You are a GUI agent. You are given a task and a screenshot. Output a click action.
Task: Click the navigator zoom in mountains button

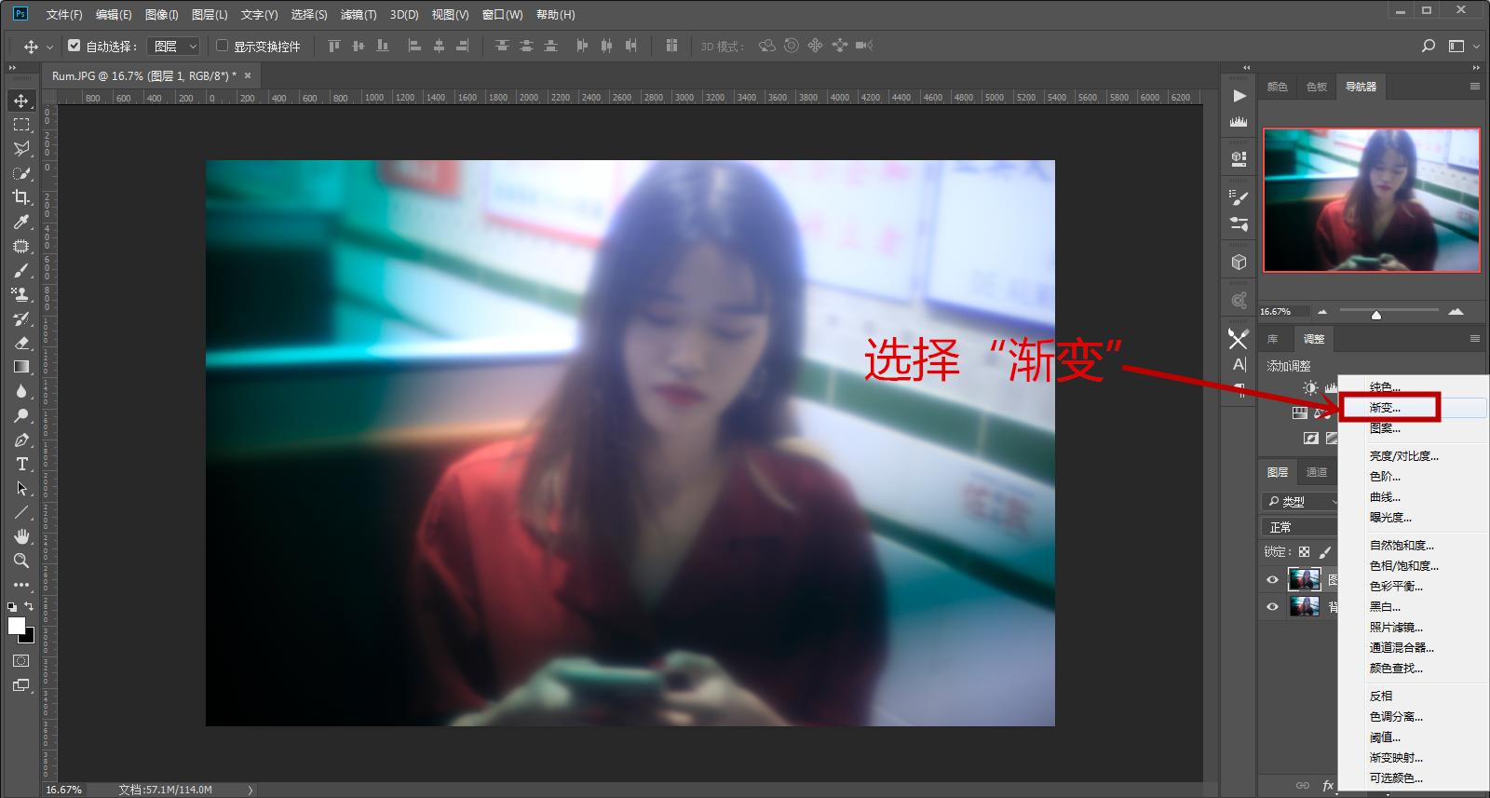pos(1456,311)
